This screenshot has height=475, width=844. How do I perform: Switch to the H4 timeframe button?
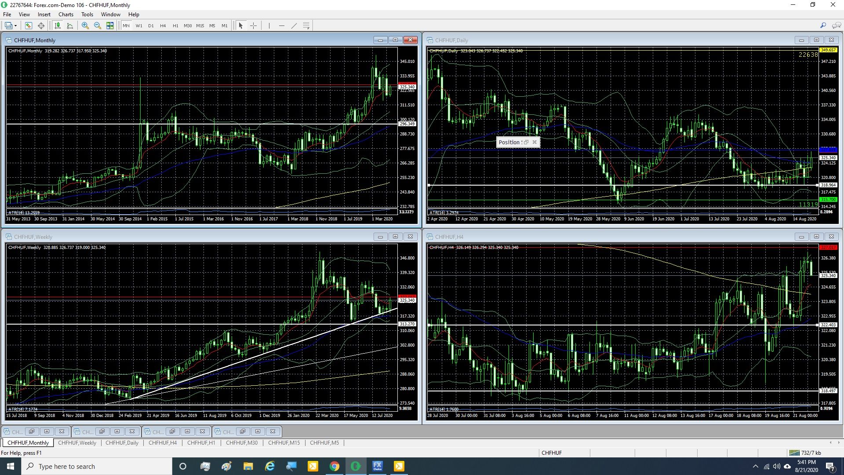[163, 26]
